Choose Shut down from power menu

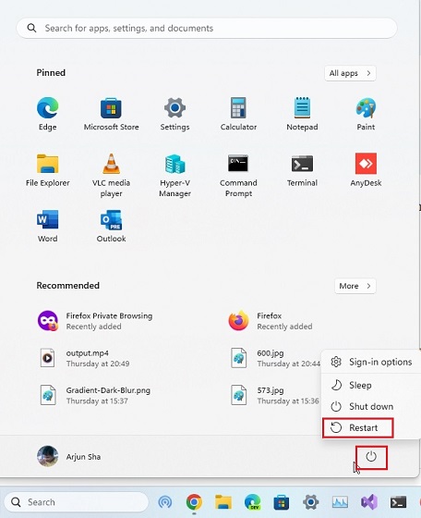pyautogui.click(x=371, y=406)
